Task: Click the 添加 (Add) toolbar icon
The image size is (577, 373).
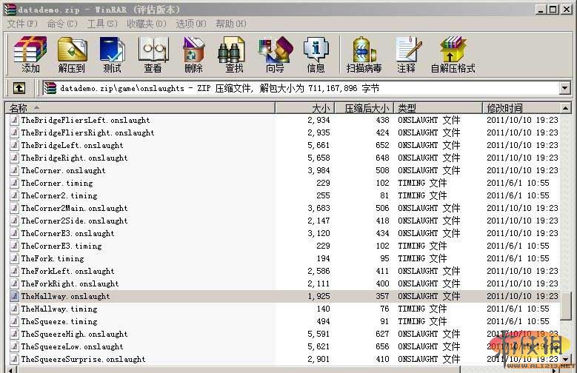Action: 30,53
